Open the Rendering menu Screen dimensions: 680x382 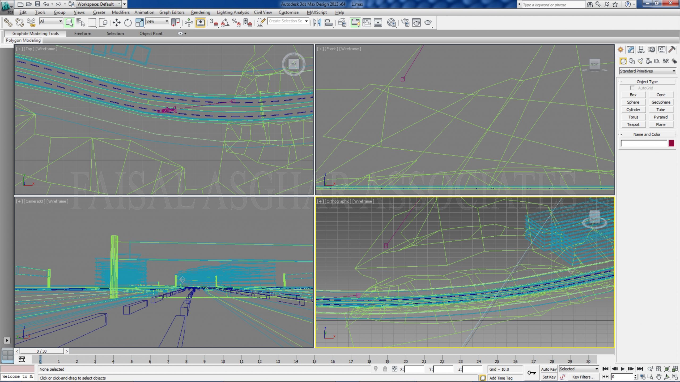pos(200,12)
